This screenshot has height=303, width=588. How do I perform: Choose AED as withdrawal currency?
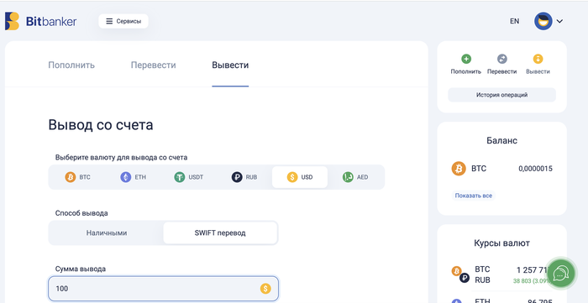click(x=355, y=177)
